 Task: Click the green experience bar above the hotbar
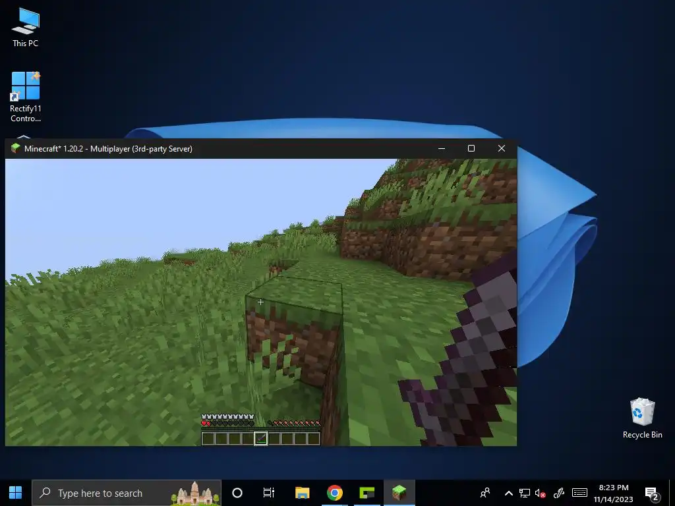click(x=261, y=429)
